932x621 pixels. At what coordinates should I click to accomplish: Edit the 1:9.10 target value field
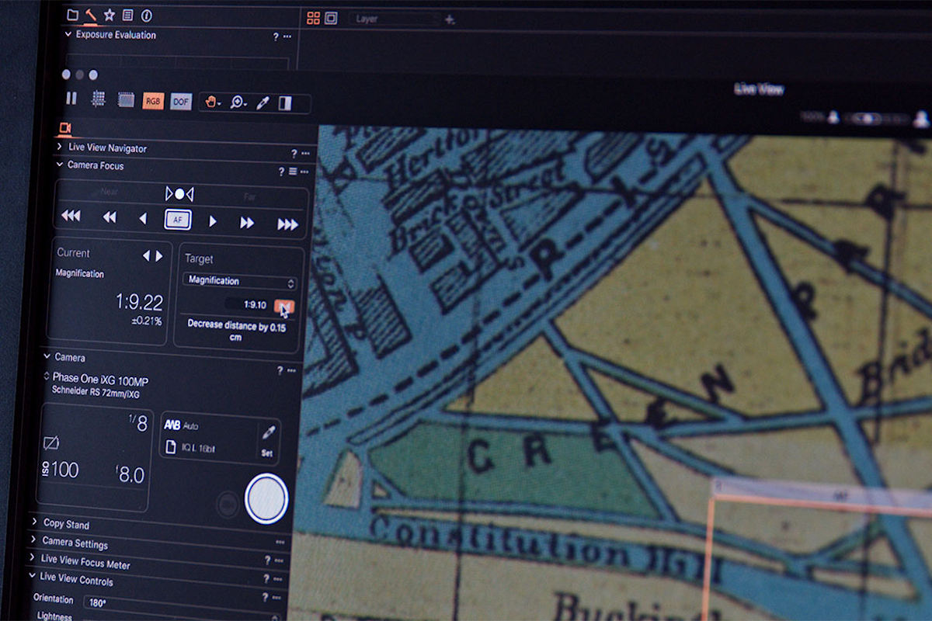coord(247,305)
